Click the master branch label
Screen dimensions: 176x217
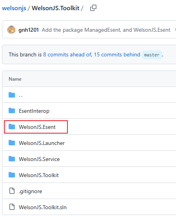(x=152, y=55)
